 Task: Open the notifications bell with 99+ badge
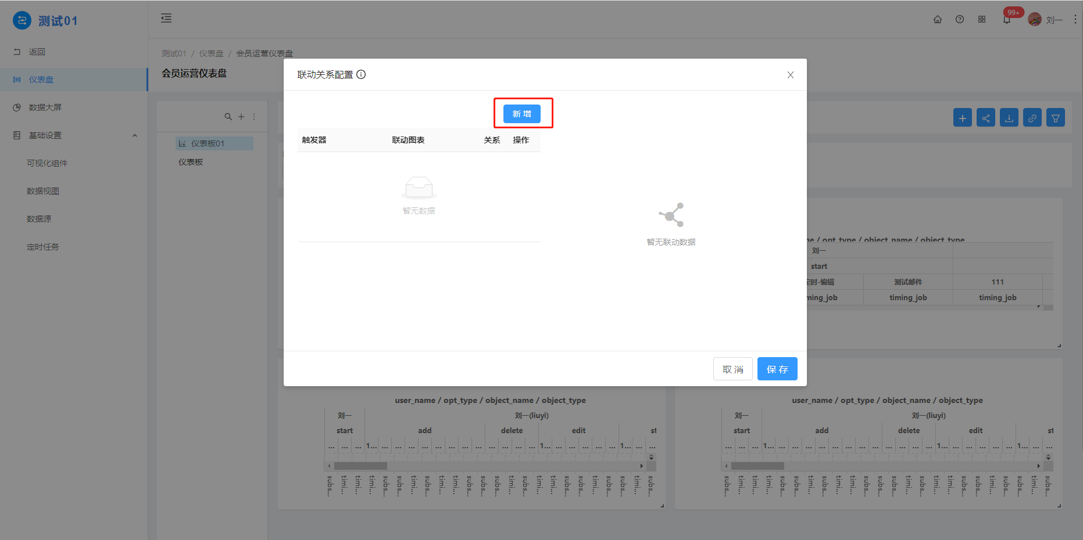pos(1007,19)
